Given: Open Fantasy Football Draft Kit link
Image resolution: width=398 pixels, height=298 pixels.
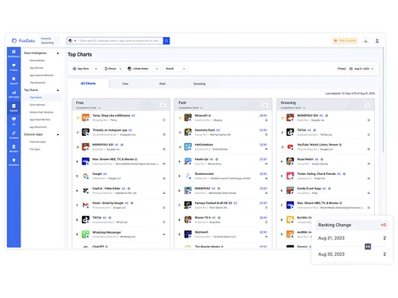Looking at the screenshot, I should 213,203.
